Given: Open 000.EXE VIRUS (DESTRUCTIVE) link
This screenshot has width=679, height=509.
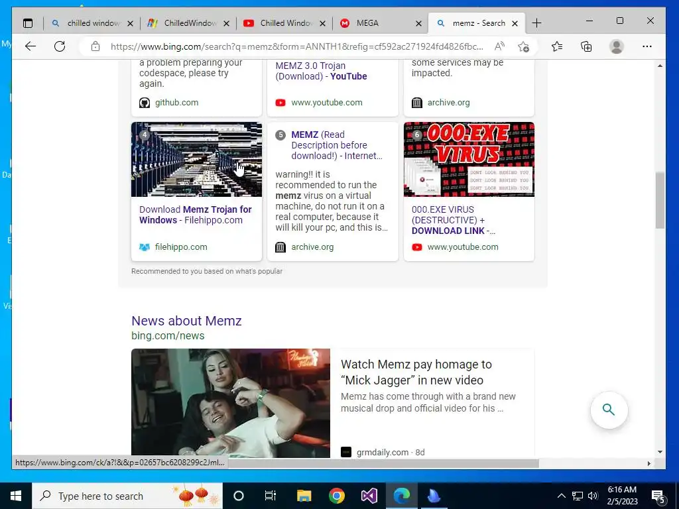Looking at the screenshot, I should (x=454, y=220).
